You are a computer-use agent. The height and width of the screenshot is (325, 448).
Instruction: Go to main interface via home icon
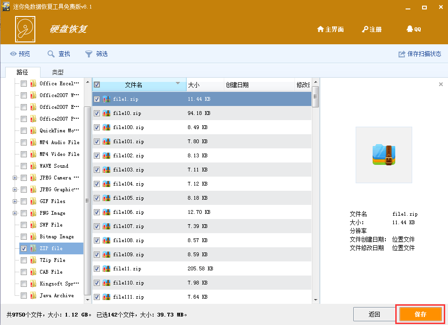[x=320, y=29]
